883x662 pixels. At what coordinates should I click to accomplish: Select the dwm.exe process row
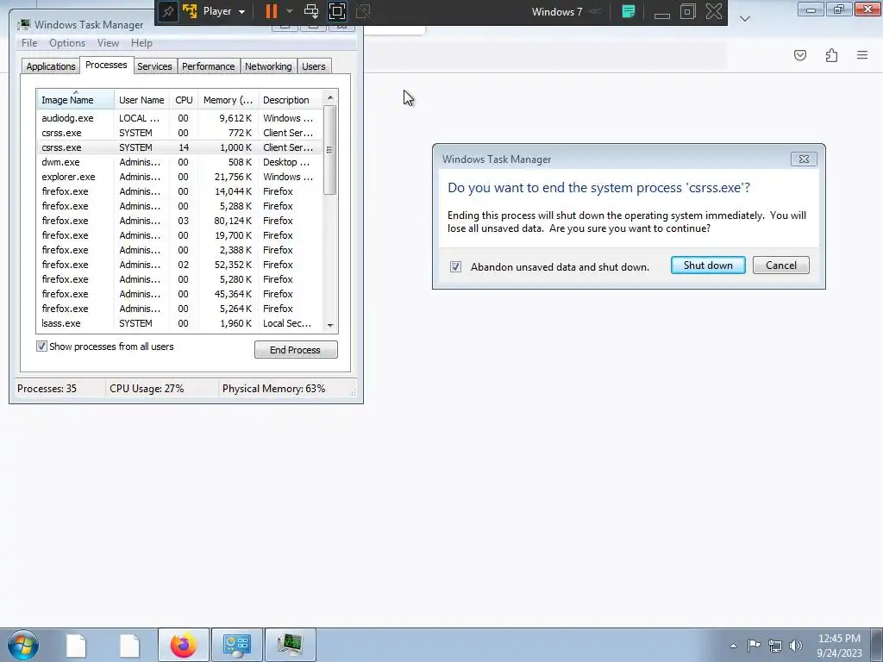pyautogui.click(x=179, y=162)
